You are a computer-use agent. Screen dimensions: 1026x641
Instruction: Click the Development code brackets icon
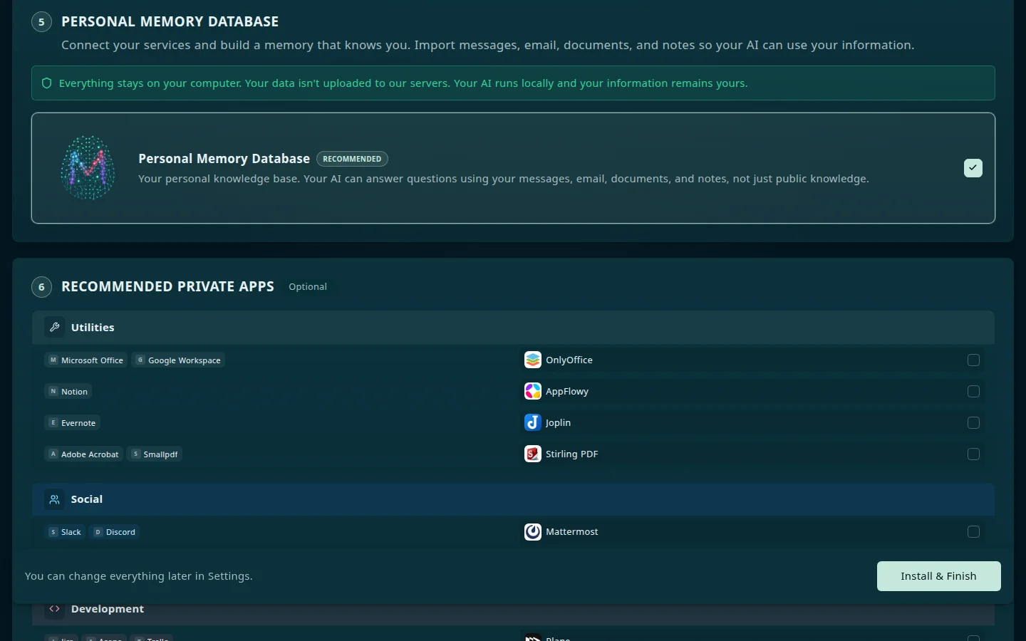coord(54,609)
